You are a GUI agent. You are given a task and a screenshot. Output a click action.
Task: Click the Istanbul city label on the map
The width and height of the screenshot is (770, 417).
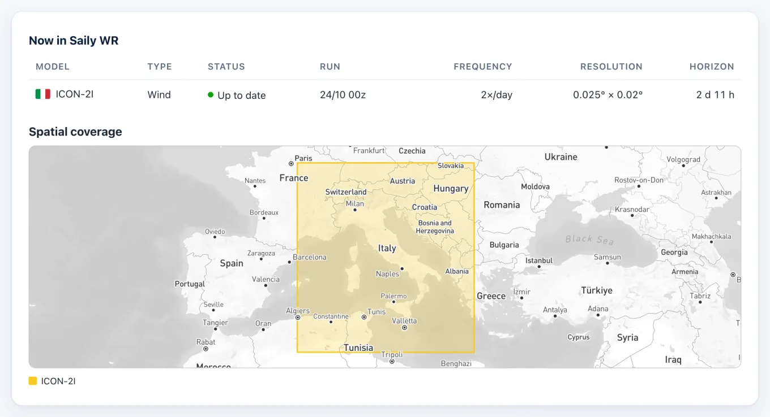(539, 260)
